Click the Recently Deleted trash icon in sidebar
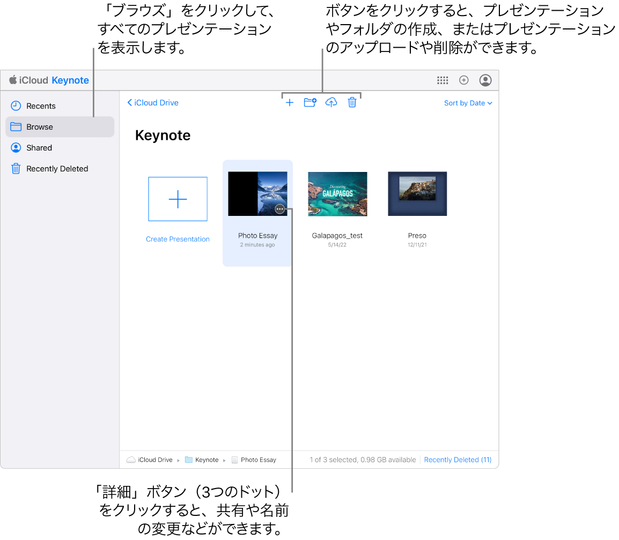This screenshot has height=540, width=619. pos(16,169)
